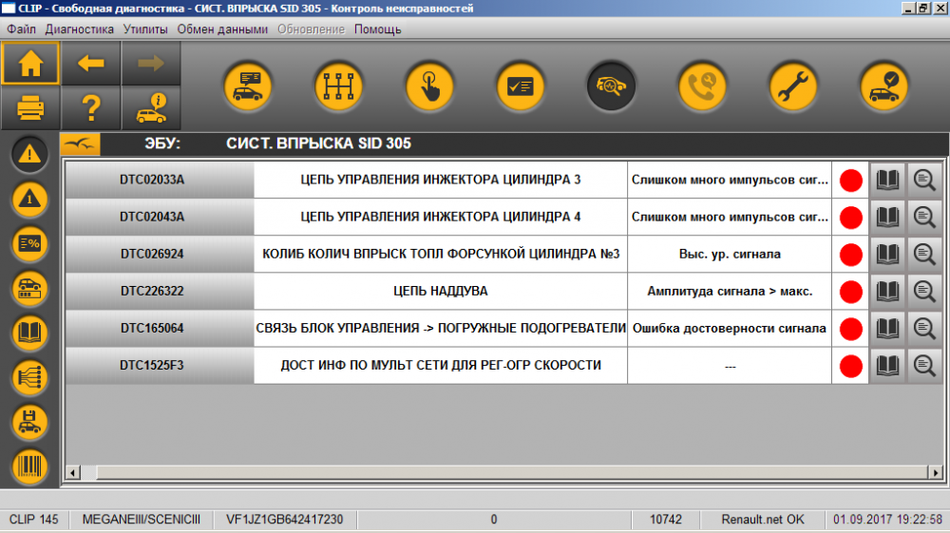This screenshot has width=950, height=533.
Task: Click 'Ошибка достоверности сигнала' cell
Action: click(x=730, y=329)
